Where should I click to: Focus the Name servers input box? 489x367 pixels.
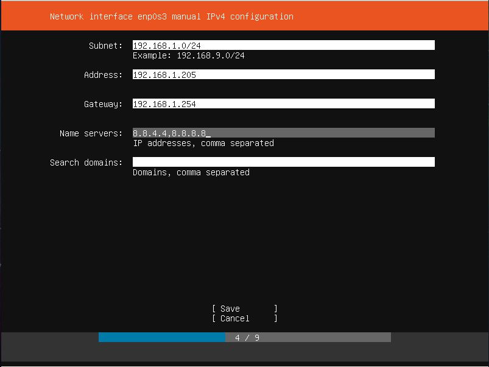283,132
